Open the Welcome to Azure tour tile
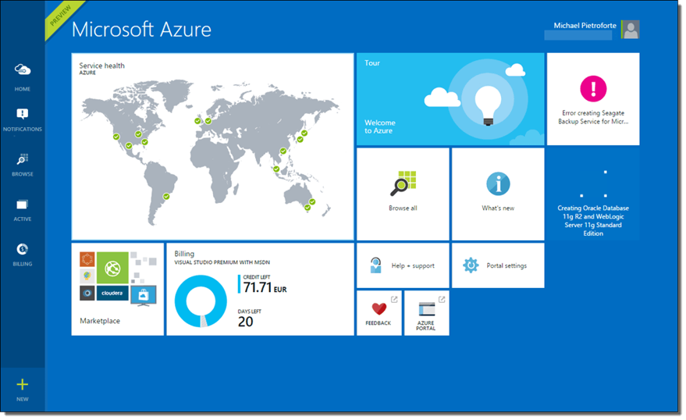Image resolution: width=686 pixels, height=420 pixels. point(450,99)
